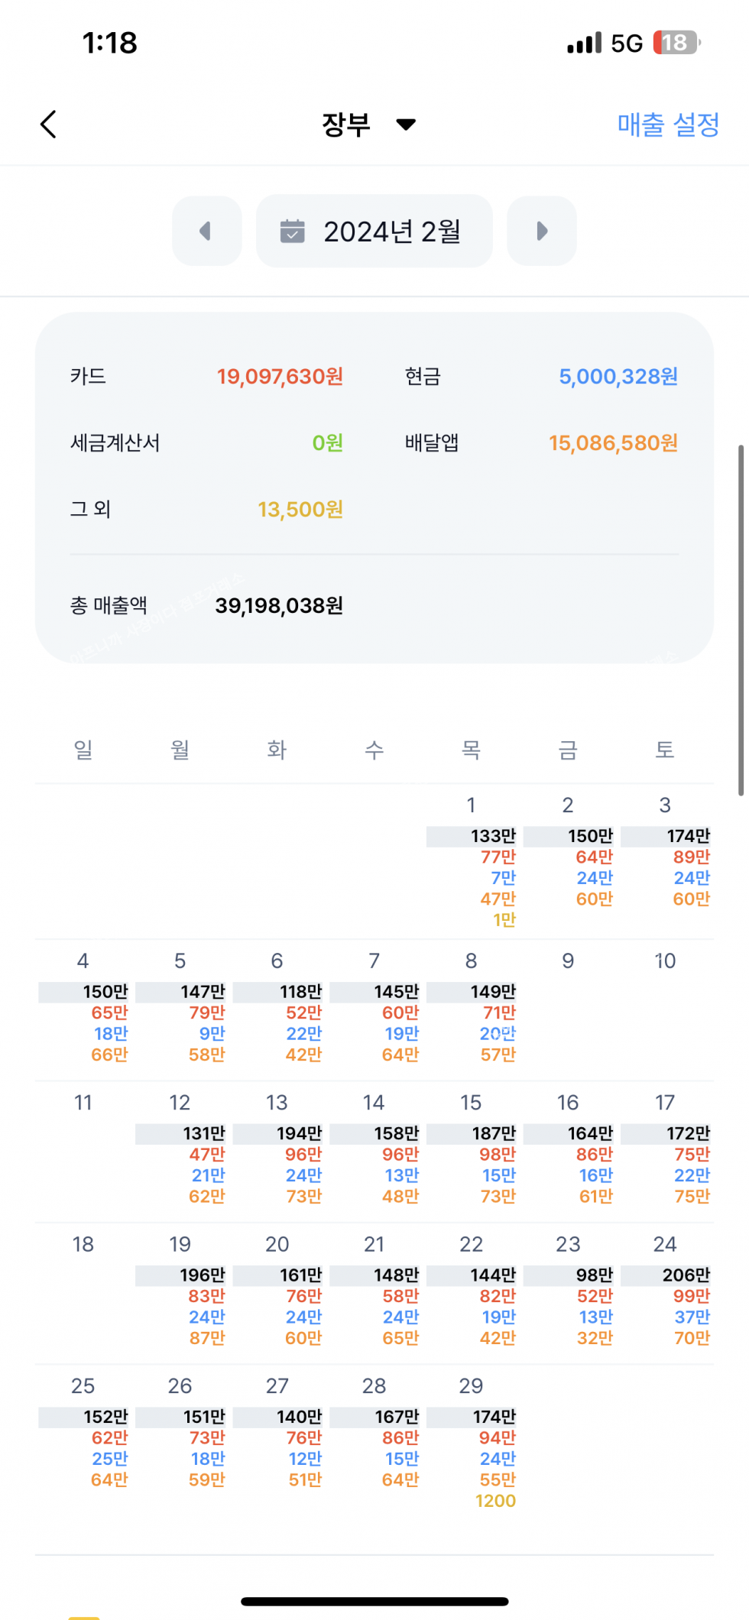Go to next month arrow
The width and height of the screenshot is (749, 1620).
(542, 231)
